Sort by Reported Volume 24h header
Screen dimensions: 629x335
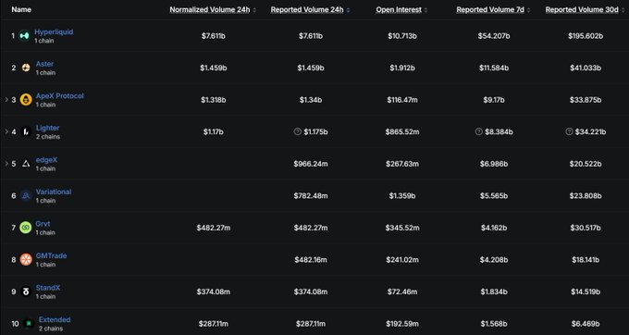pos(307,9)
